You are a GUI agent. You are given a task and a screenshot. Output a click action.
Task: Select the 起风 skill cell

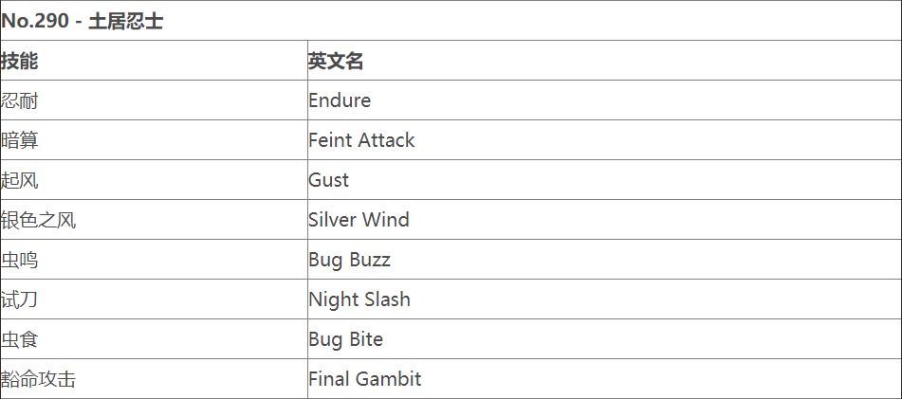(x=20, y=180)
